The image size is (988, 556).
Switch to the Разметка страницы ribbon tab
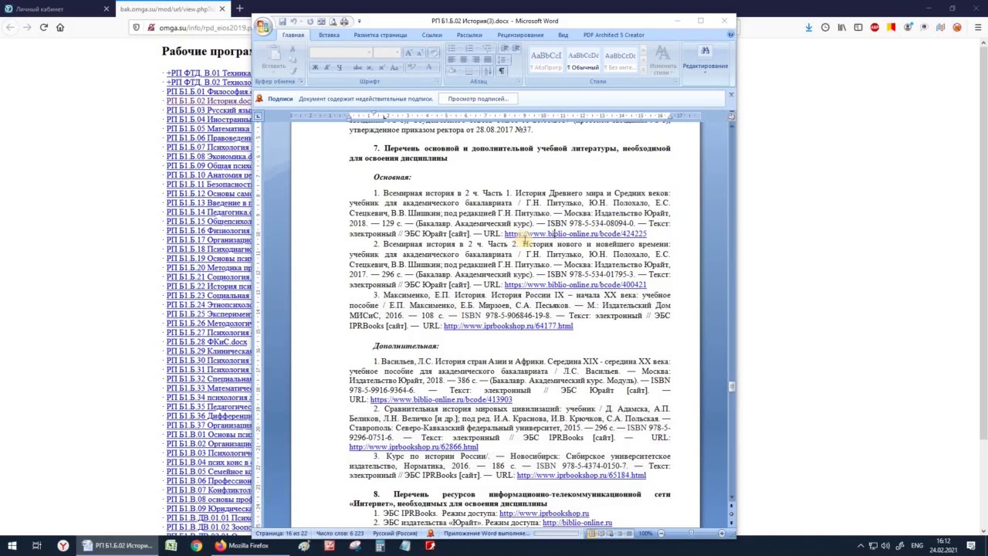tap(380, 35)
